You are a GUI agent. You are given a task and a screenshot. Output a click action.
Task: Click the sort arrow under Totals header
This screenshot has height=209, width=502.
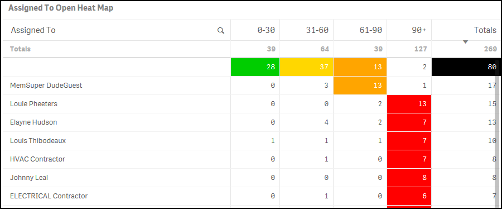pyautogui.click(x=466, y=42)
